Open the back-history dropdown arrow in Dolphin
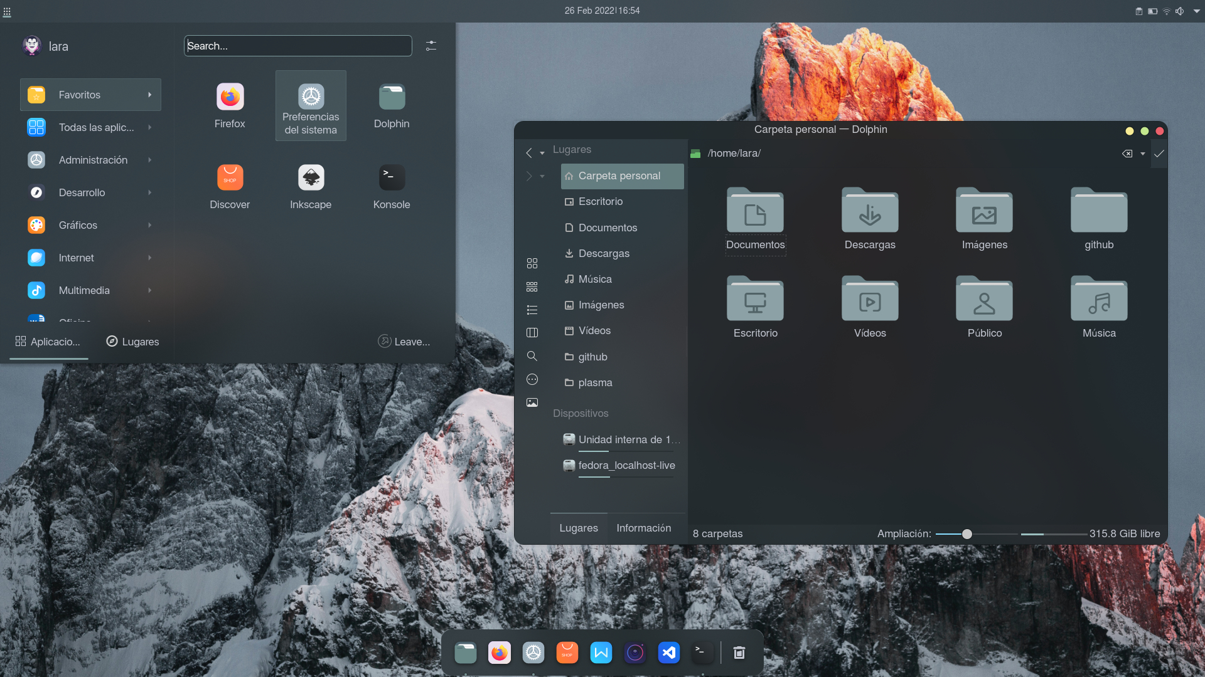Viewport: 1205px width, 677px height. click(542, 154)
